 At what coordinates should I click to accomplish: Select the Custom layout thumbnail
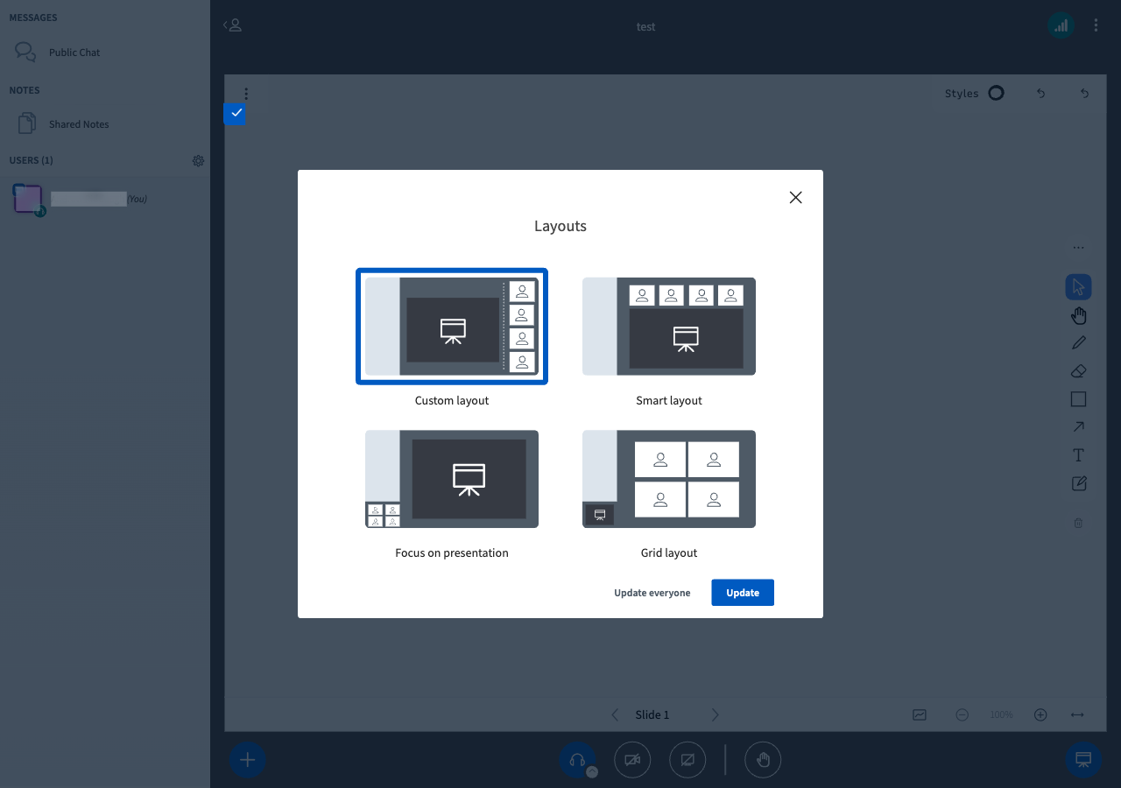[x=452, y=327]
